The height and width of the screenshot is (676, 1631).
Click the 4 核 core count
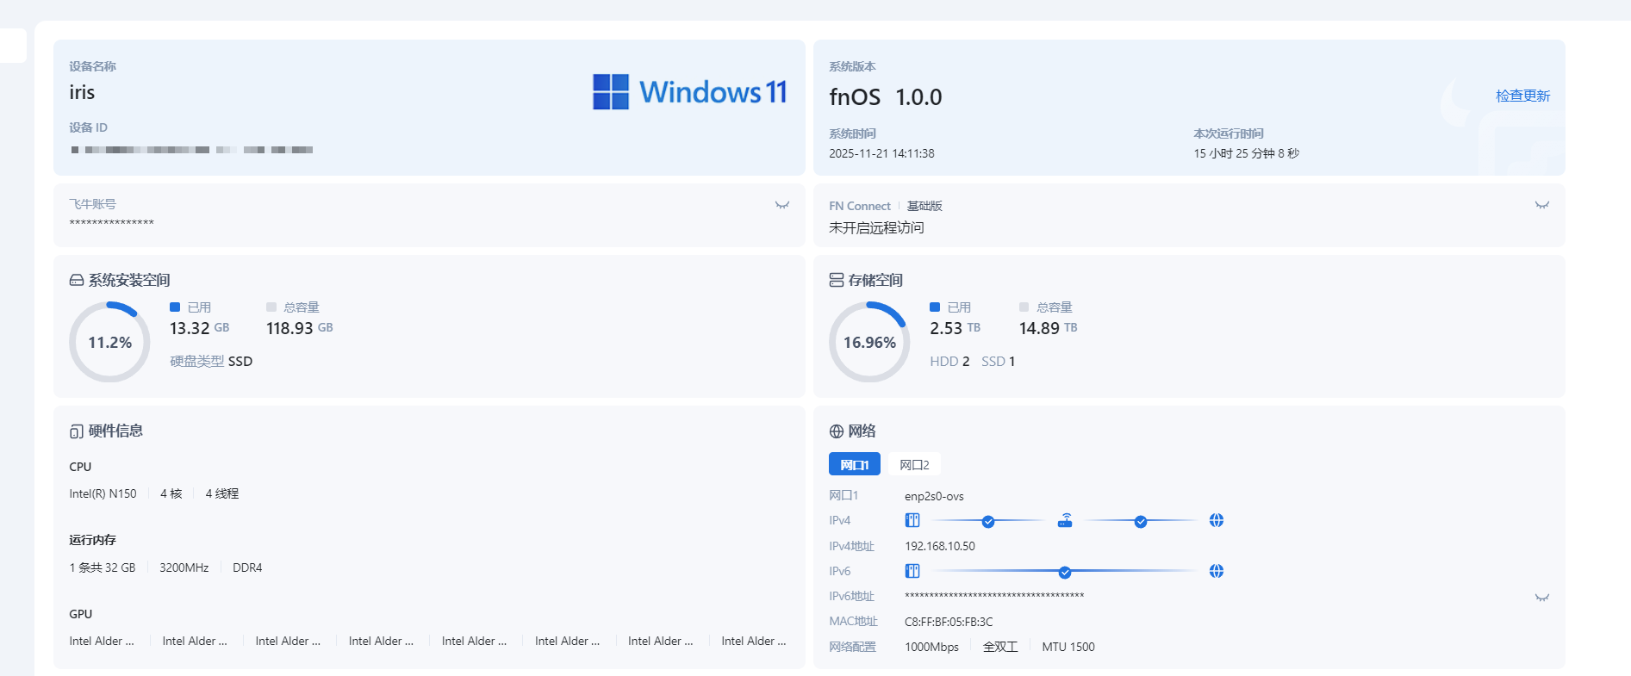click(171, 493)
